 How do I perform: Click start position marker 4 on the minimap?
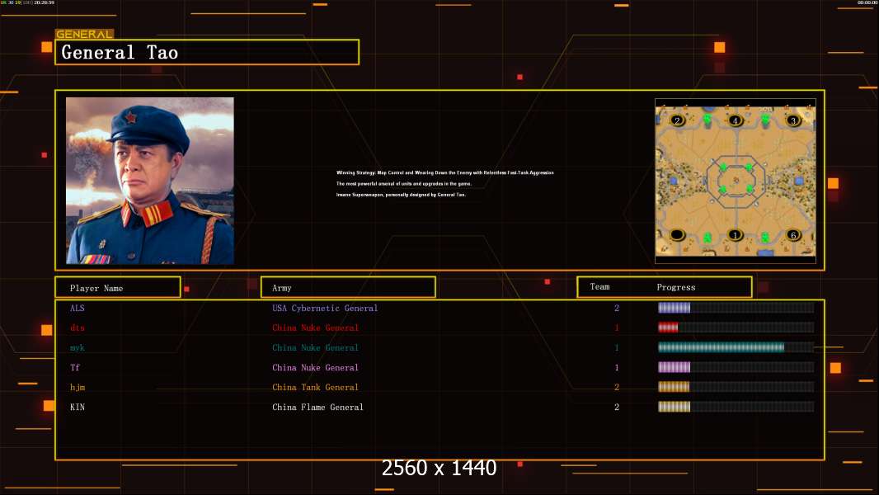(x=735, y=120)
